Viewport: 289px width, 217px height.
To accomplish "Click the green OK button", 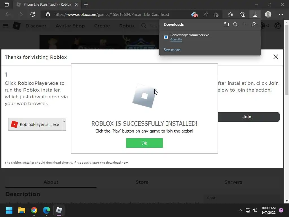I will coord(144,143).
